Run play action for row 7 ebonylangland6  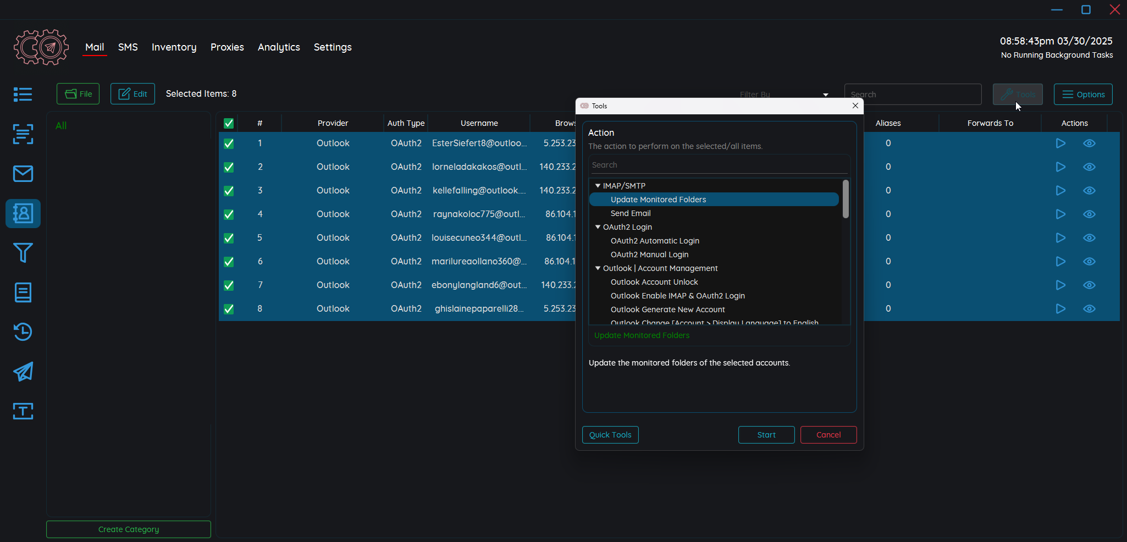(x=1060, y=285)
